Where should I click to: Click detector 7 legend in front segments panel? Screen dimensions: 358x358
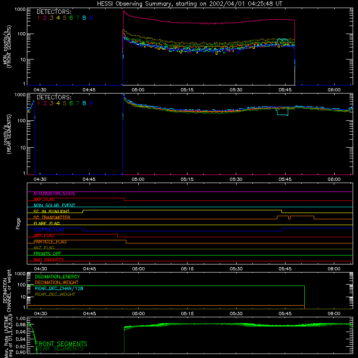77,18
